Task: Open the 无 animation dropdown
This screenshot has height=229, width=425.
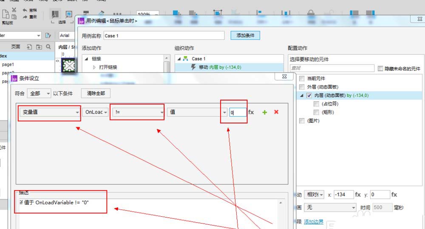Action: 330,207
